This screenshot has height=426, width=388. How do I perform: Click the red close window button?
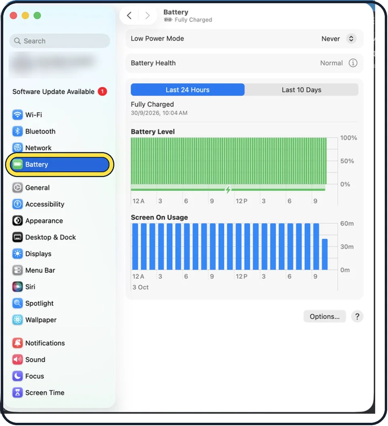(x=14, y=15)
